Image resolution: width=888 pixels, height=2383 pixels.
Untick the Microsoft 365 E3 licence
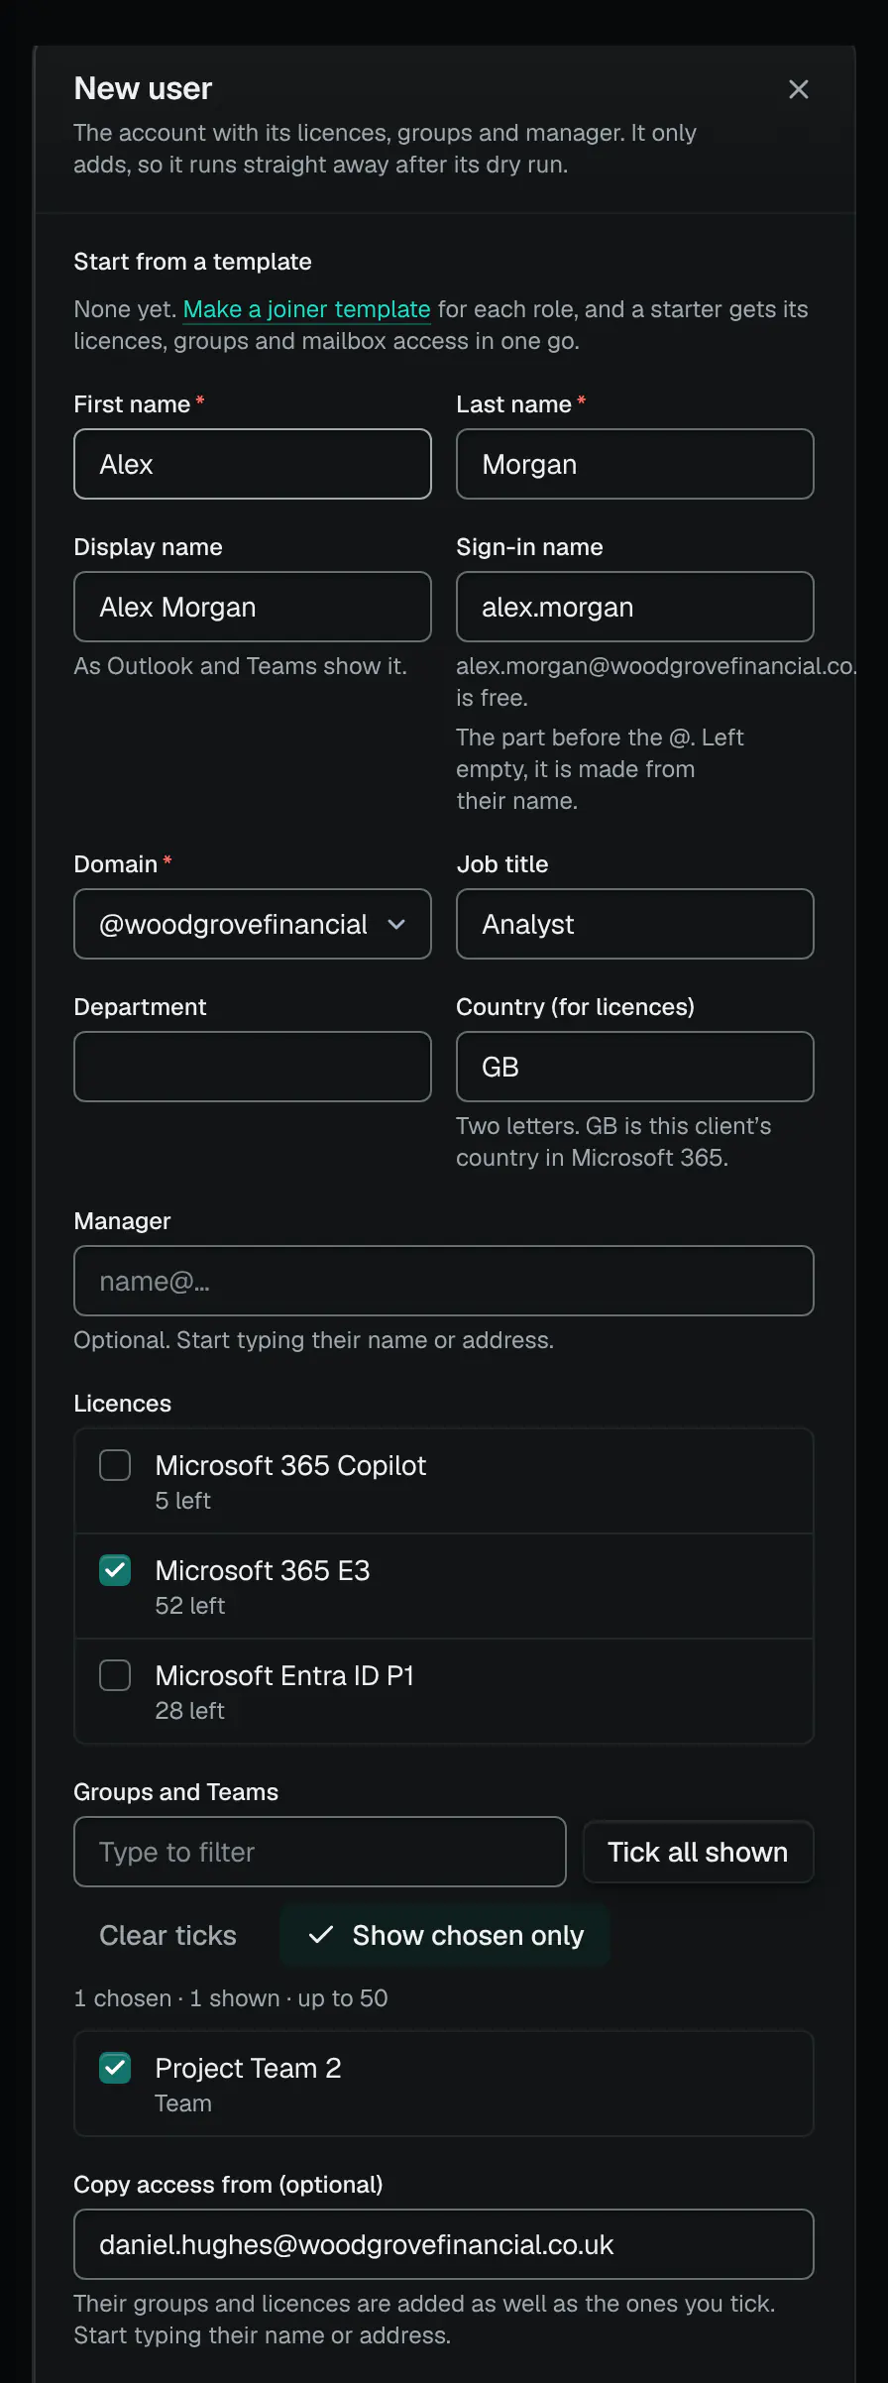point(115,1570)
